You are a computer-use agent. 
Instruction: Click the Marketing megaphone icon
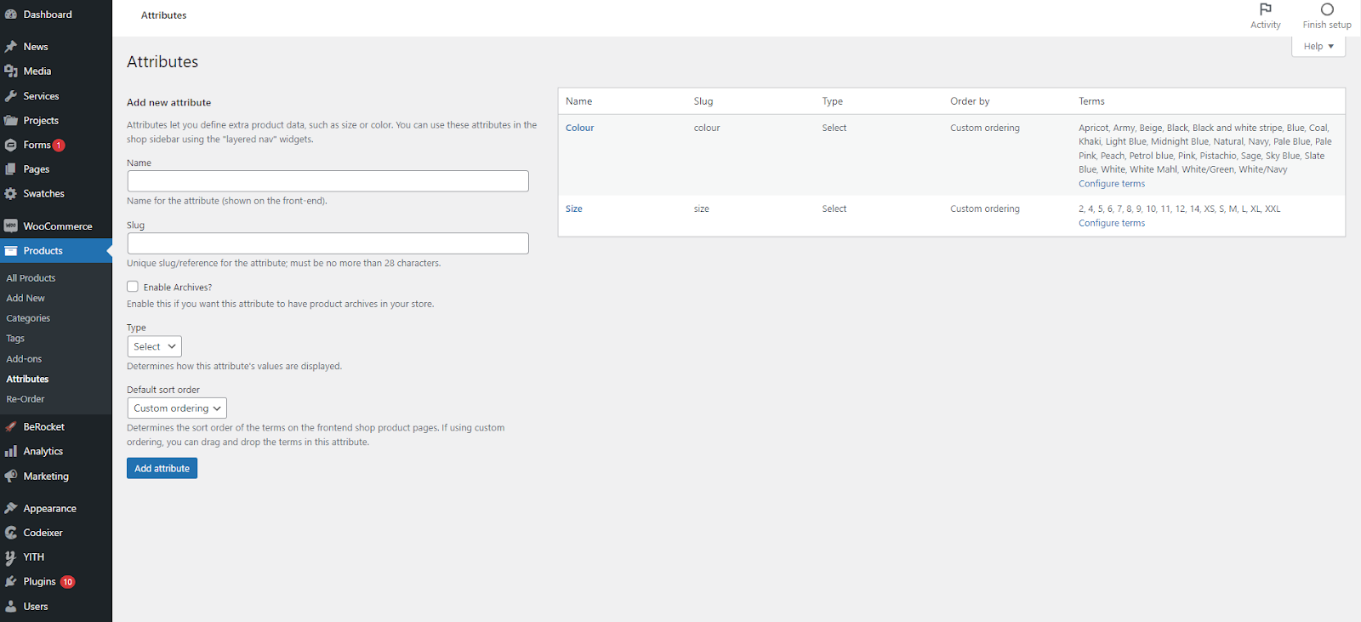click(11, 476)
